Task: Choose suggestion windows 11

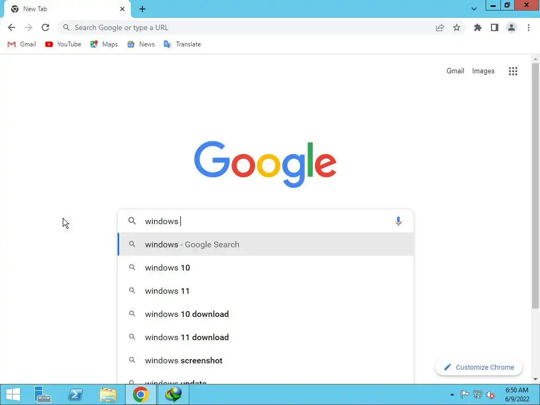Action: 266,291
